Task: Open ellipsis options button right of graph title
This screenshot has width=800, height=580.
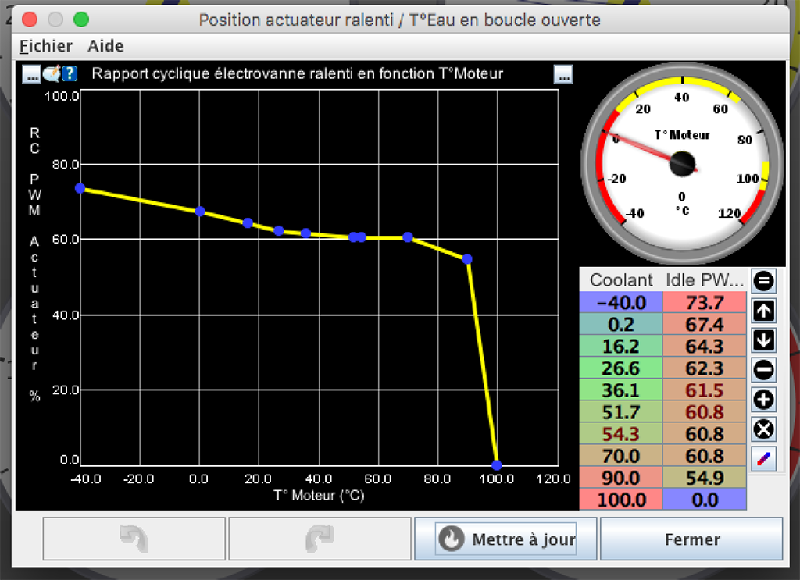Action: (563, 74)
